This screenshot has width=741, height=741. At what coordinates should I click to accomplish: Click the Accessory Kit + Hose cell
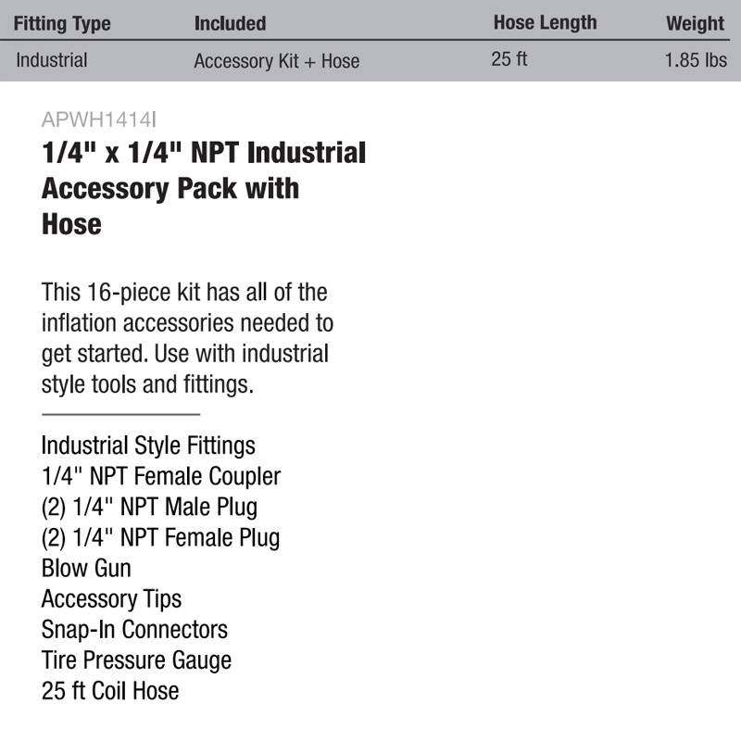tap(276, 61)
